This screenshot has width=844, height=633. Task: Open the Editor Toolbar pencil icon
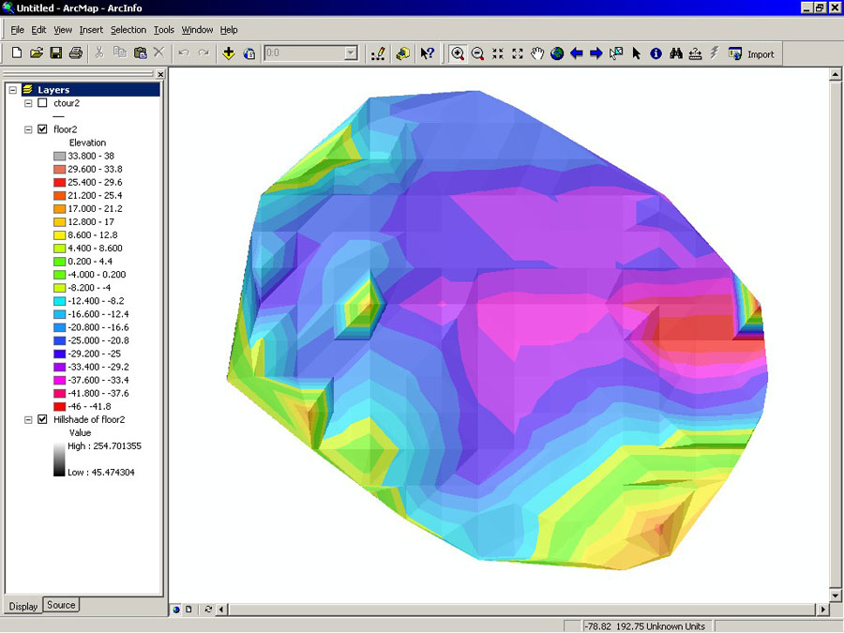pos(379,53)
